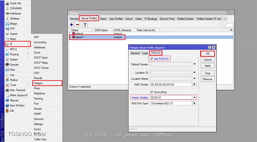This screenshot has width=257, height=142.
Task: Collapse the Interim Update field arrow
Action: (x=194, y=97)
